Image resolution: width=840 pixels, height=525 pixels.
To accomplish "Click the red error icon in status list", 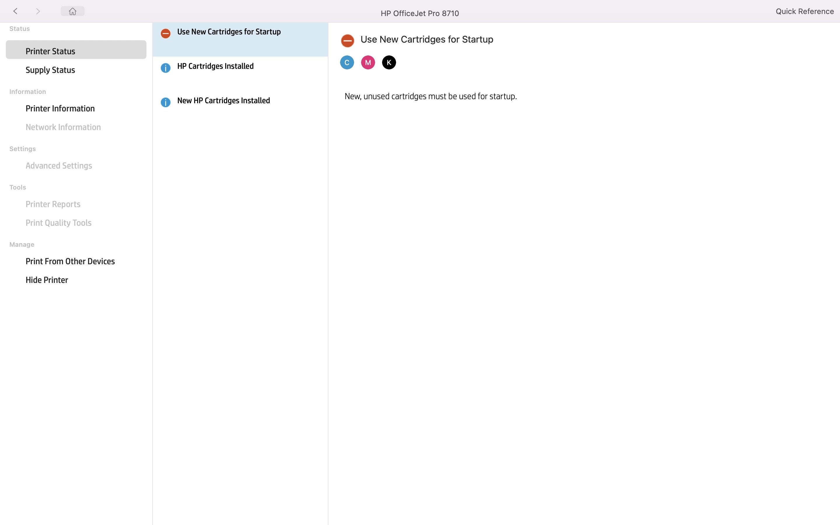I will coord(166,34).
